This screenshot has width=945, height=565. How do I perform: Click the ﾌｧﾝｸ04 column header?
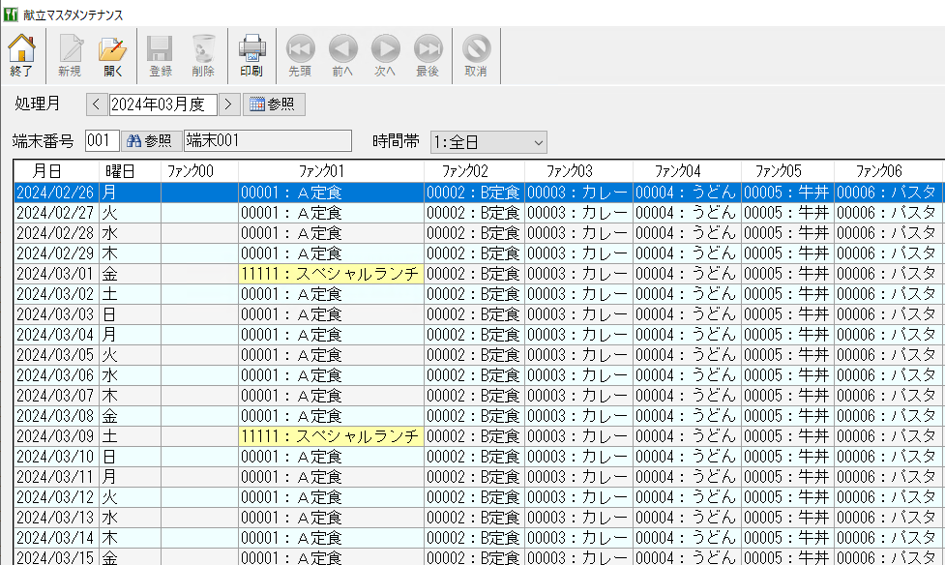coord(687,171)
